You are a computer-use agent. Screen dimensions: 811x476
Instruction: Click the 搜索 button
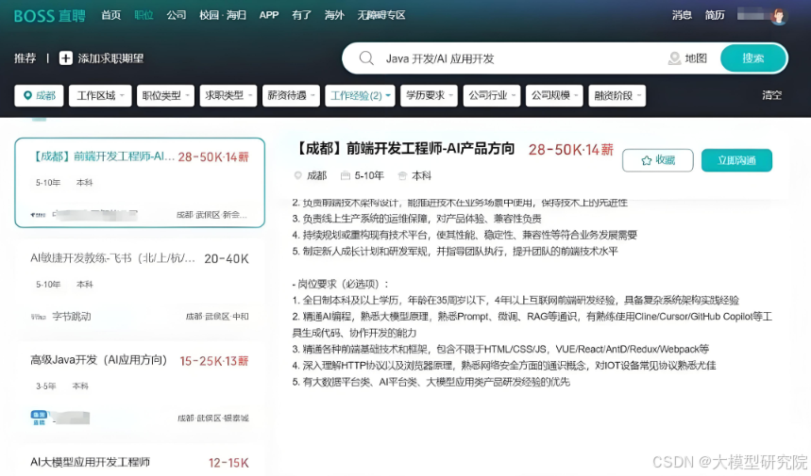753,58
